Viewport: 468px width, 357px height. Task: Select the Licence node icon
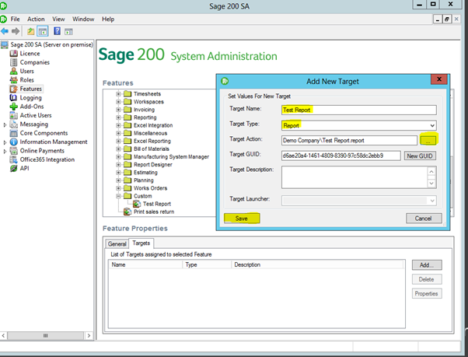click(13, 54)
